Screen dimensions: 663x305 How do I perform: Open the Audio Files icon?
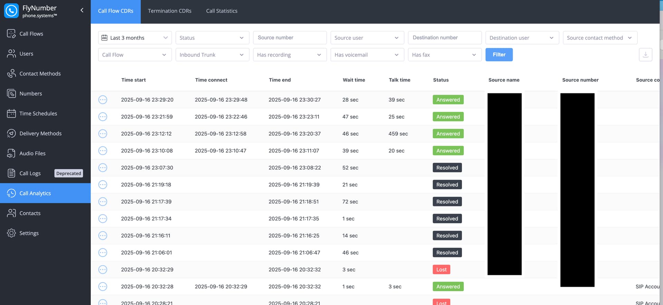point(11,153)
